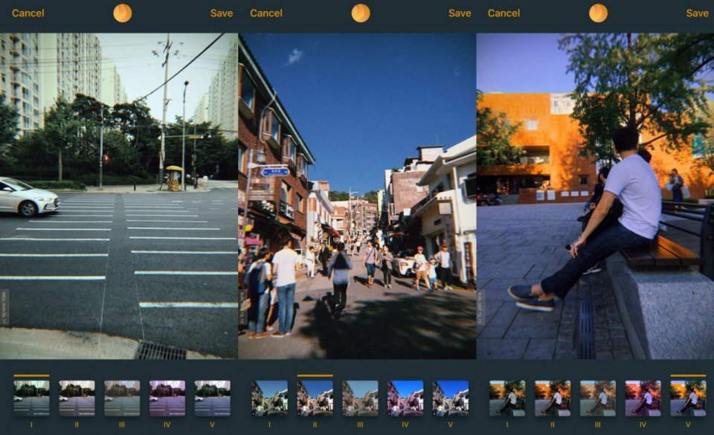Apply filter III to the busy street photo
This screenshot has height=435, width=714.
click(360, 398)
